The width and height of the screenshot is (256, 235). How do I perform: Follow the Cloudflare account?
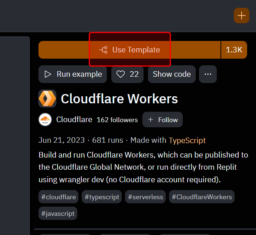point(162,120)
